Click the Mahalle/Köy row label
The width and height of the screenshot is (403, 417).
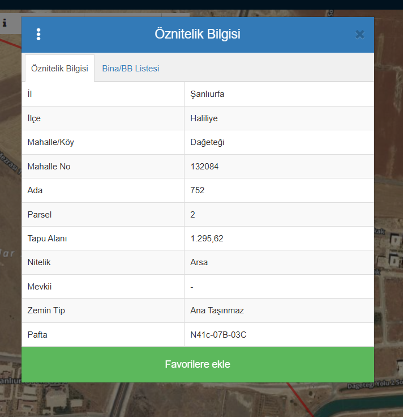(x=50, y=142)
